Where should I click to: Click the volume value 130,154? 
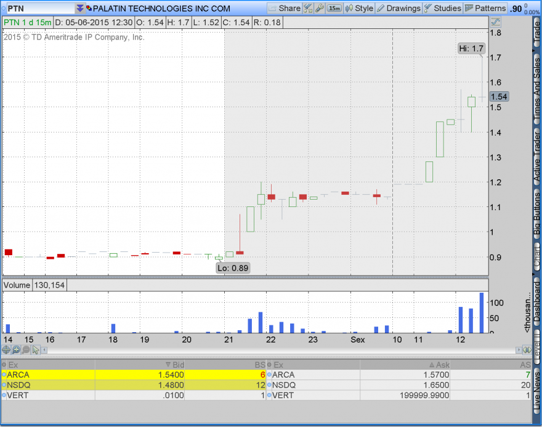(49, 285)
